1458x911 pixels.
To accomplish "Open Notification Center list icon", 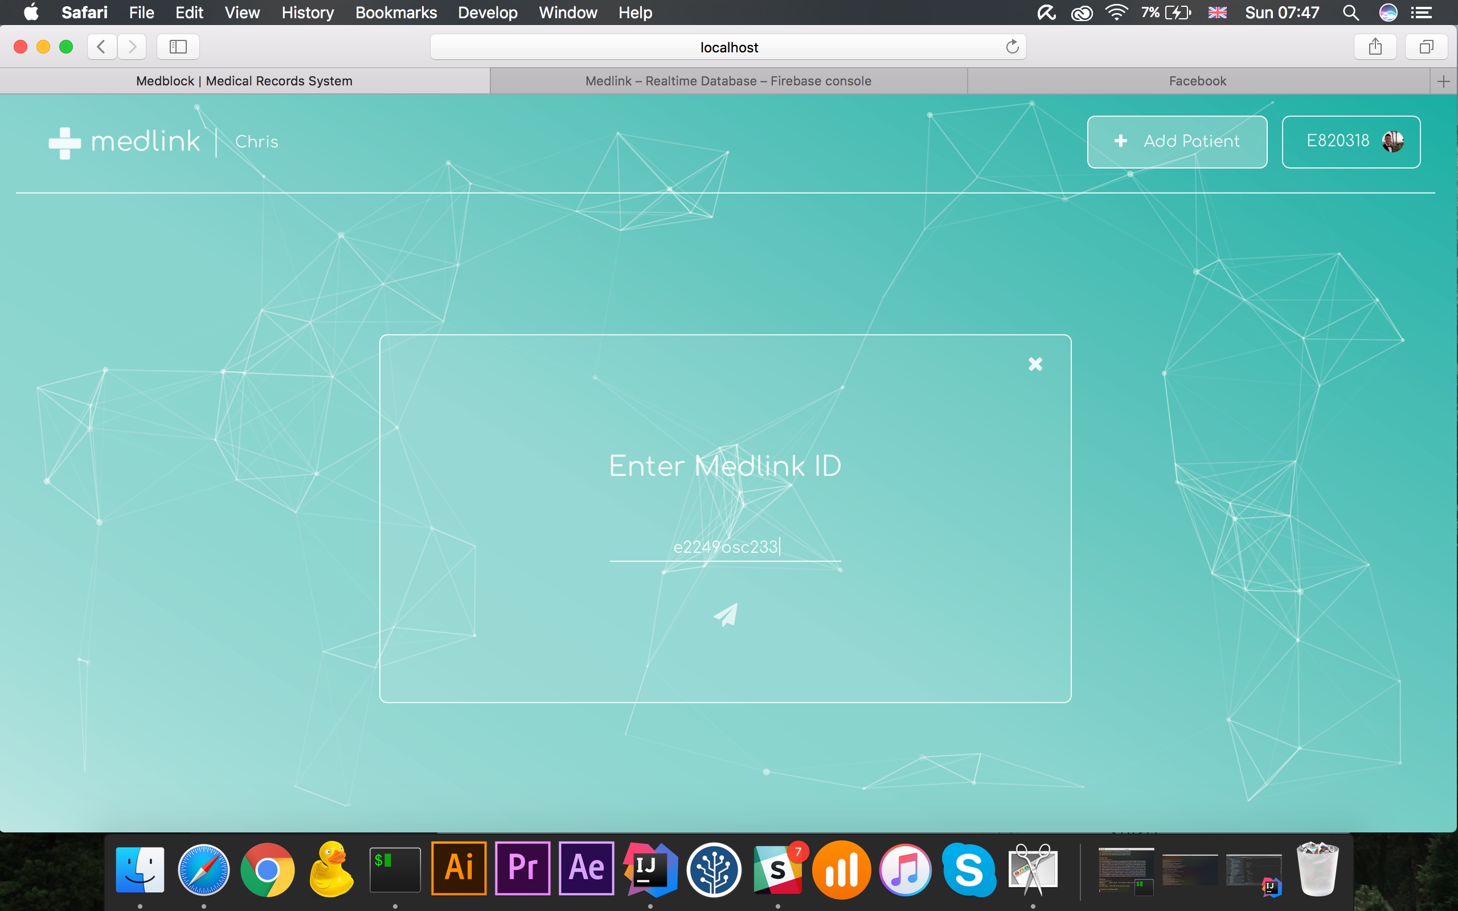I will pyautogui.click(x=1421, y=13).
